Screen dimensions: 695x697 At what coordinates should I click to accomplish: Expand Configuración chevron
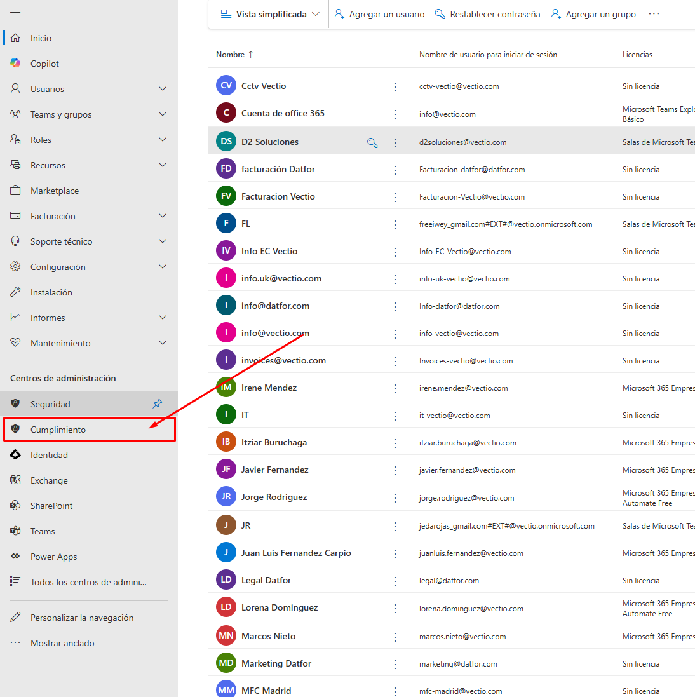coord(163,267)
